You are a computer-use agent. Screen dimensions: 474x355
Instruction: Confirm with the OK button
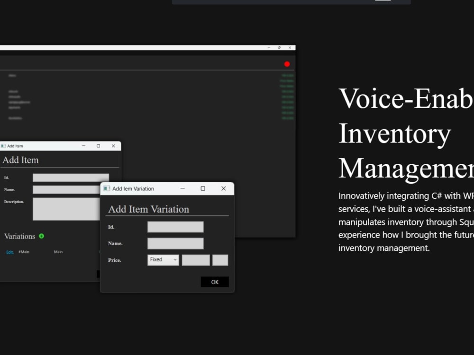point(215,282)
